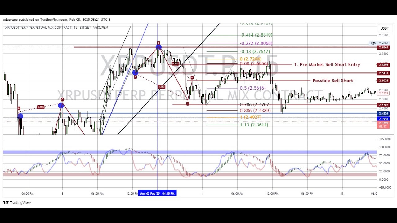The width and height of the screenshot is (397, 223).
Task: Click the Vol 3.75M volume readout
Action: (100, 28)
